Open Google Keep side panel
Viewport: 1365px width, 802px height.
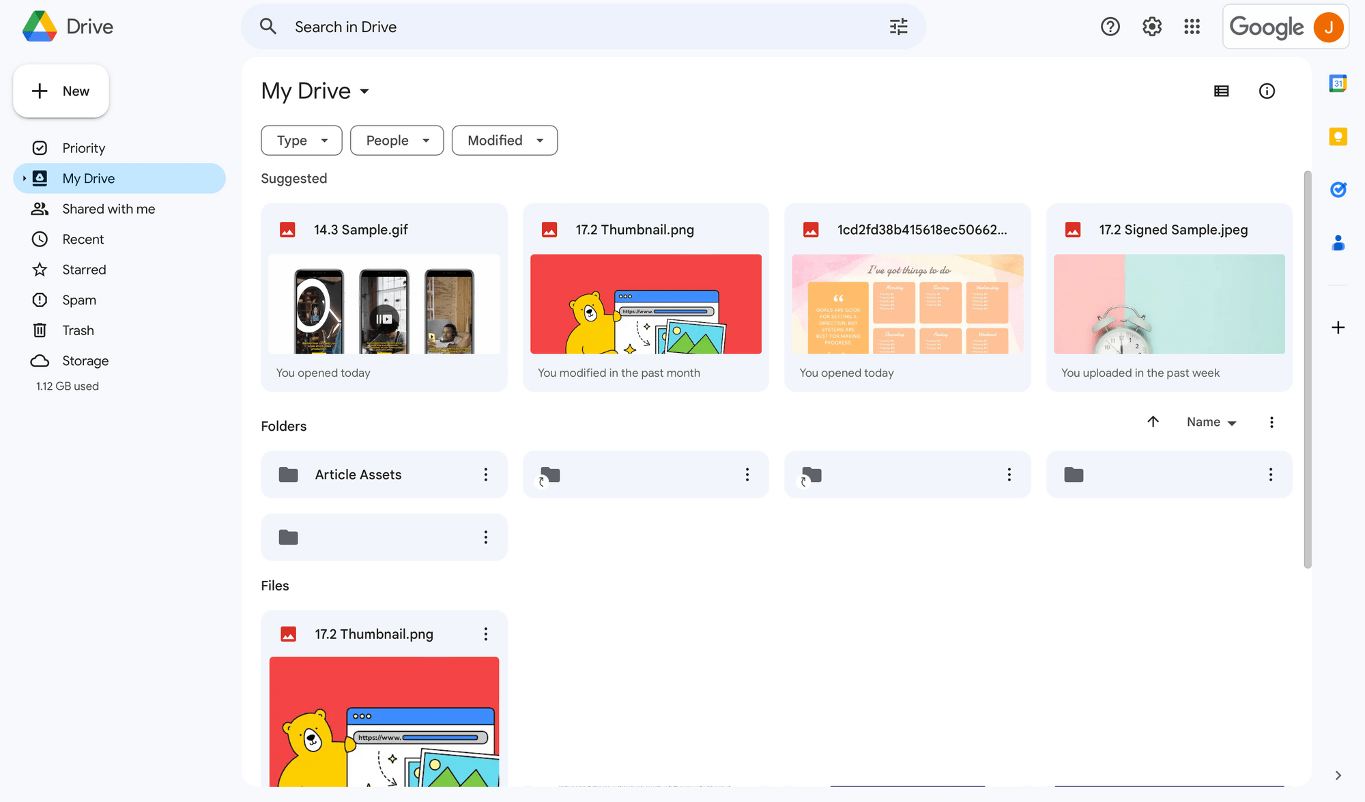coord(1338,137)
